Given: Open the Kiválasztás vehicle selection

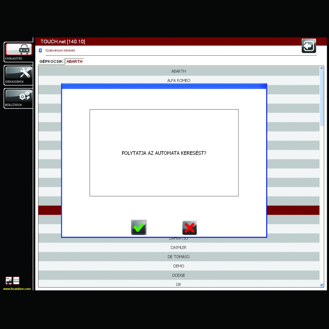Looking at the screenshot, I should pyautogui.click(x=19, y=52).
